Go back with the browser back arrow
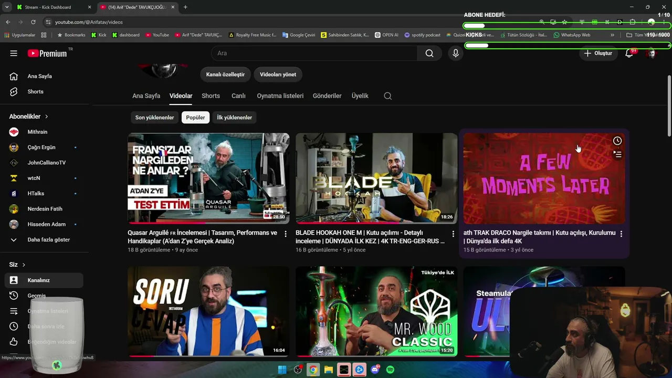Screen dimensions: 672x378 8,22
